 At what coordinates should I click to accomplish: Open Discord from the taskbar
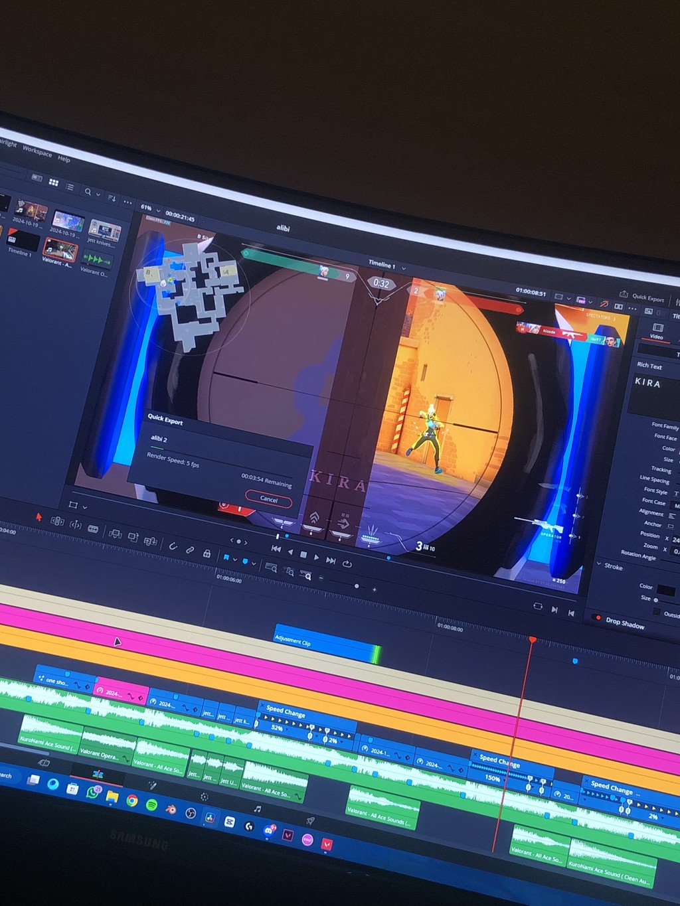(269, 830)
